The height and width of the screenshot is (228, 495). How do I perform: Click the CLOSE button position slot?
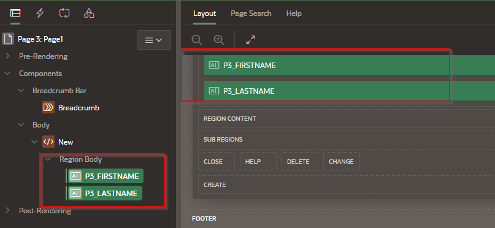point(217,161)
